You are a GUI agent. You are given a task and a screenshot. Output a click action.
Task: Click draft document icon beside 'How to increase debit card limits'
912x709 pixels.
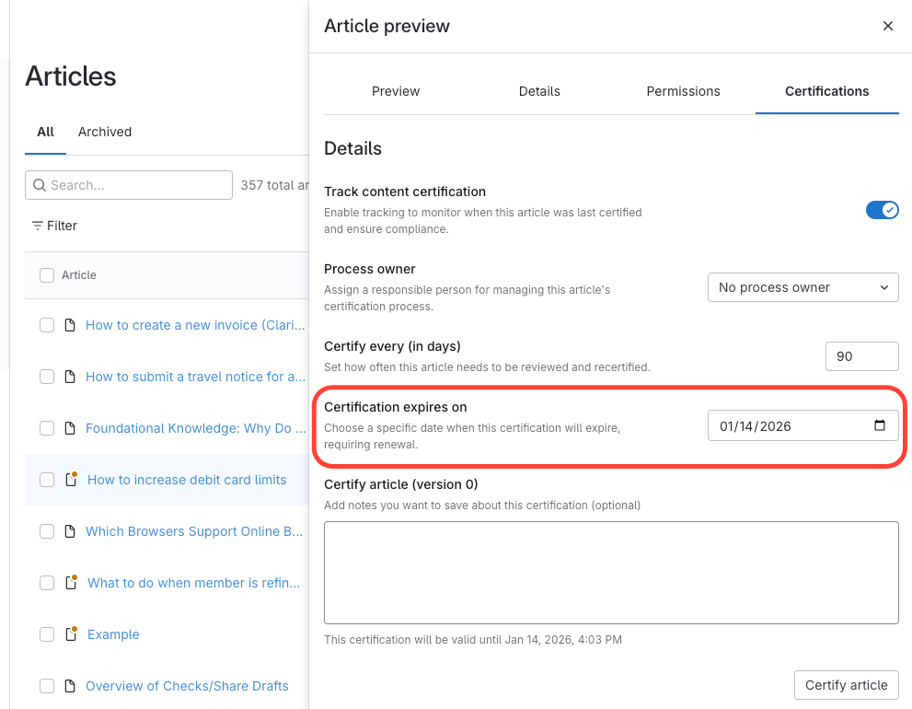coord(71,480)
